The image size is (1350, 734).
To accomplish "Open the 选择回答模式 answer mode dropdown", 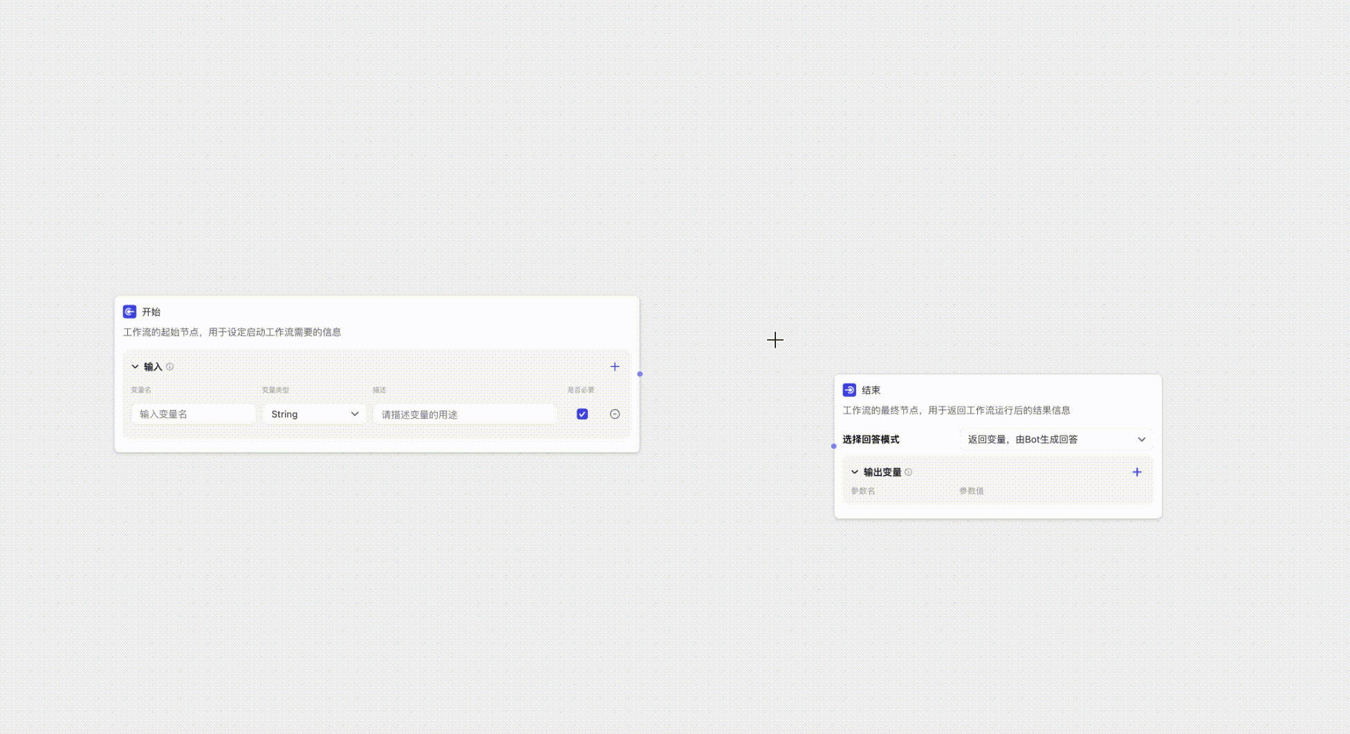I will point(1055,440).
